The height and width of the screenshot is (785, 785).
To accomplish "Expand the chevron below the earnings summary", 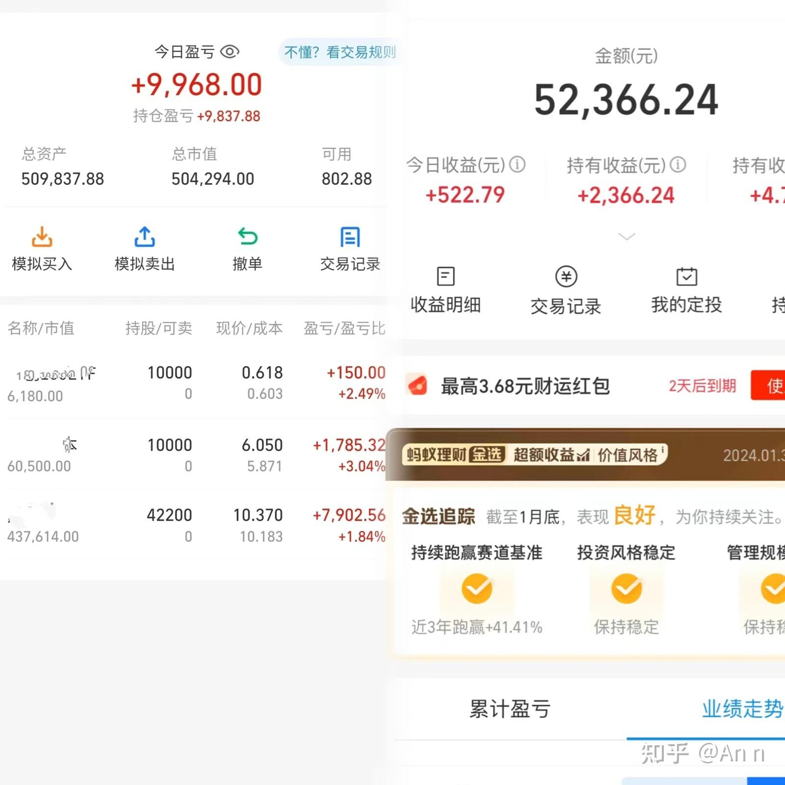I will tap(627, 236).
